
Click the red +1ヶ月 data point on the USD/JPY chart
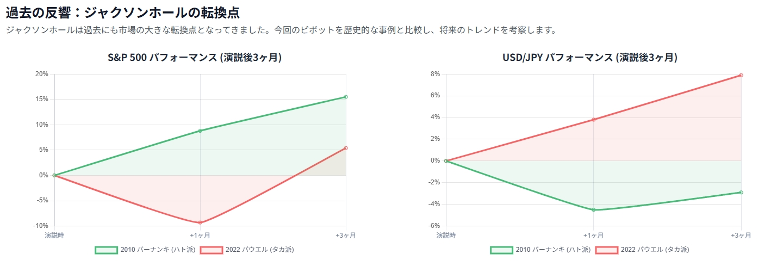point(593,120)
